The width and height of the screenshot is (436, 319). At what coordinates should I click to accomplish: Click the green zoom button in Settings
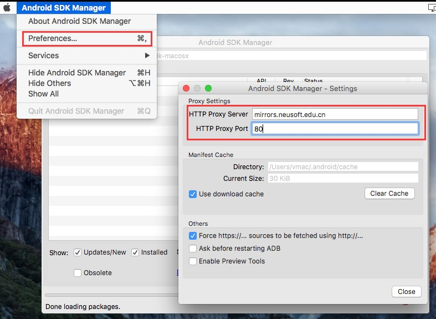(x=208, y=89)
